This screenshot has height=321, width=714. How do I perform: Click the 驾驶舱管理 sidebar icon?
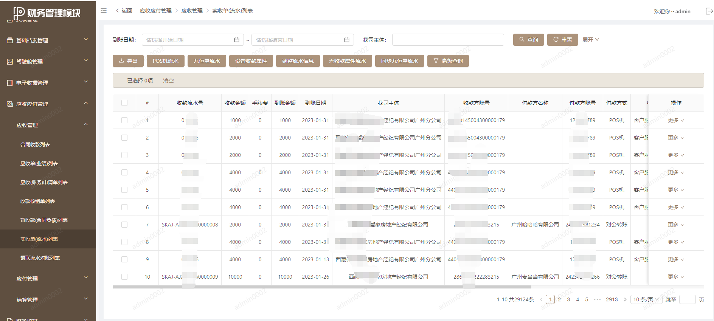(x=10, y=62)
